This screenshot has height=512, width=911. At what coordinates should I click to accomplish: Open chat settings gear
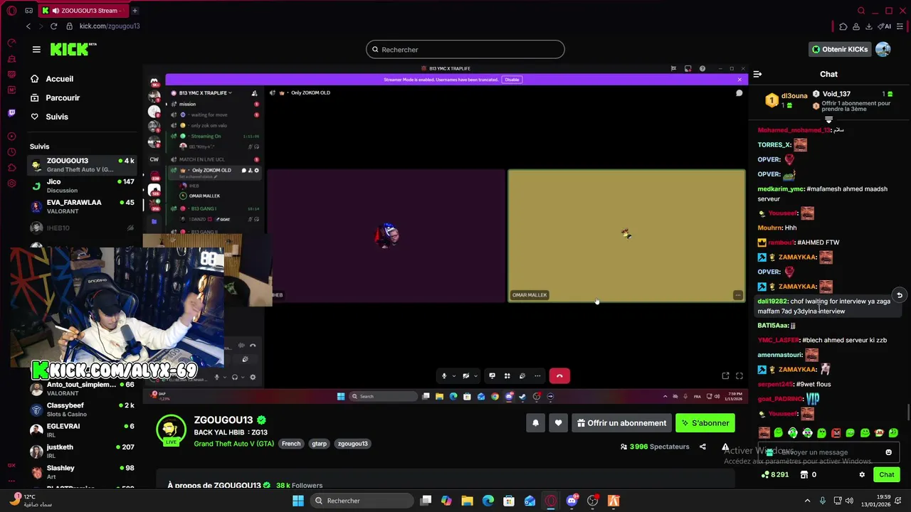click(x=862, y=474)
